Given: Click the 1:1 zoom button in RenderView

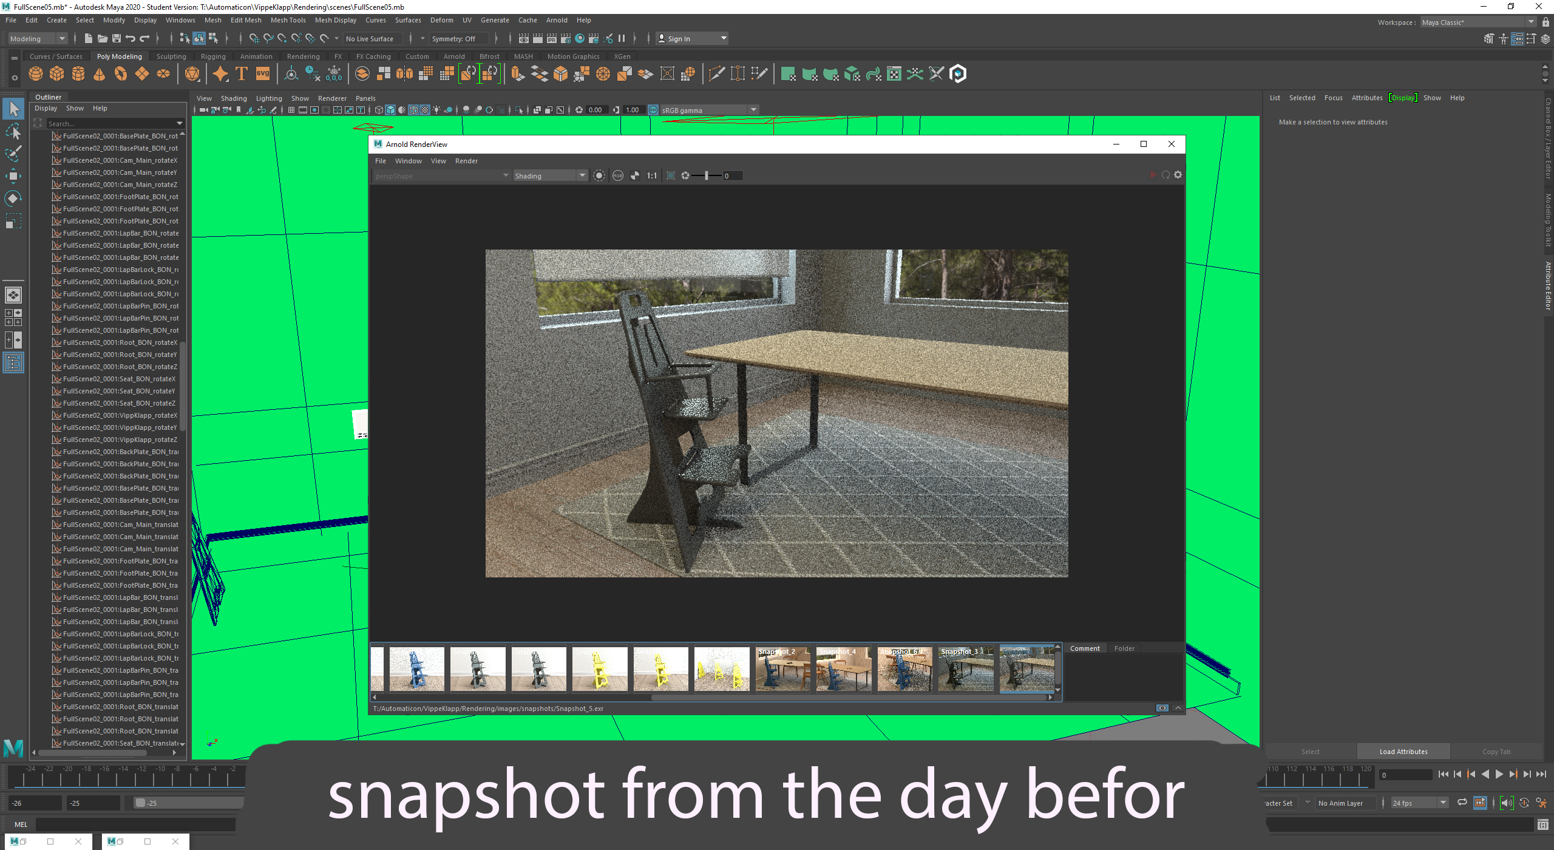Looking at the screenshot, I should (650, 175).
